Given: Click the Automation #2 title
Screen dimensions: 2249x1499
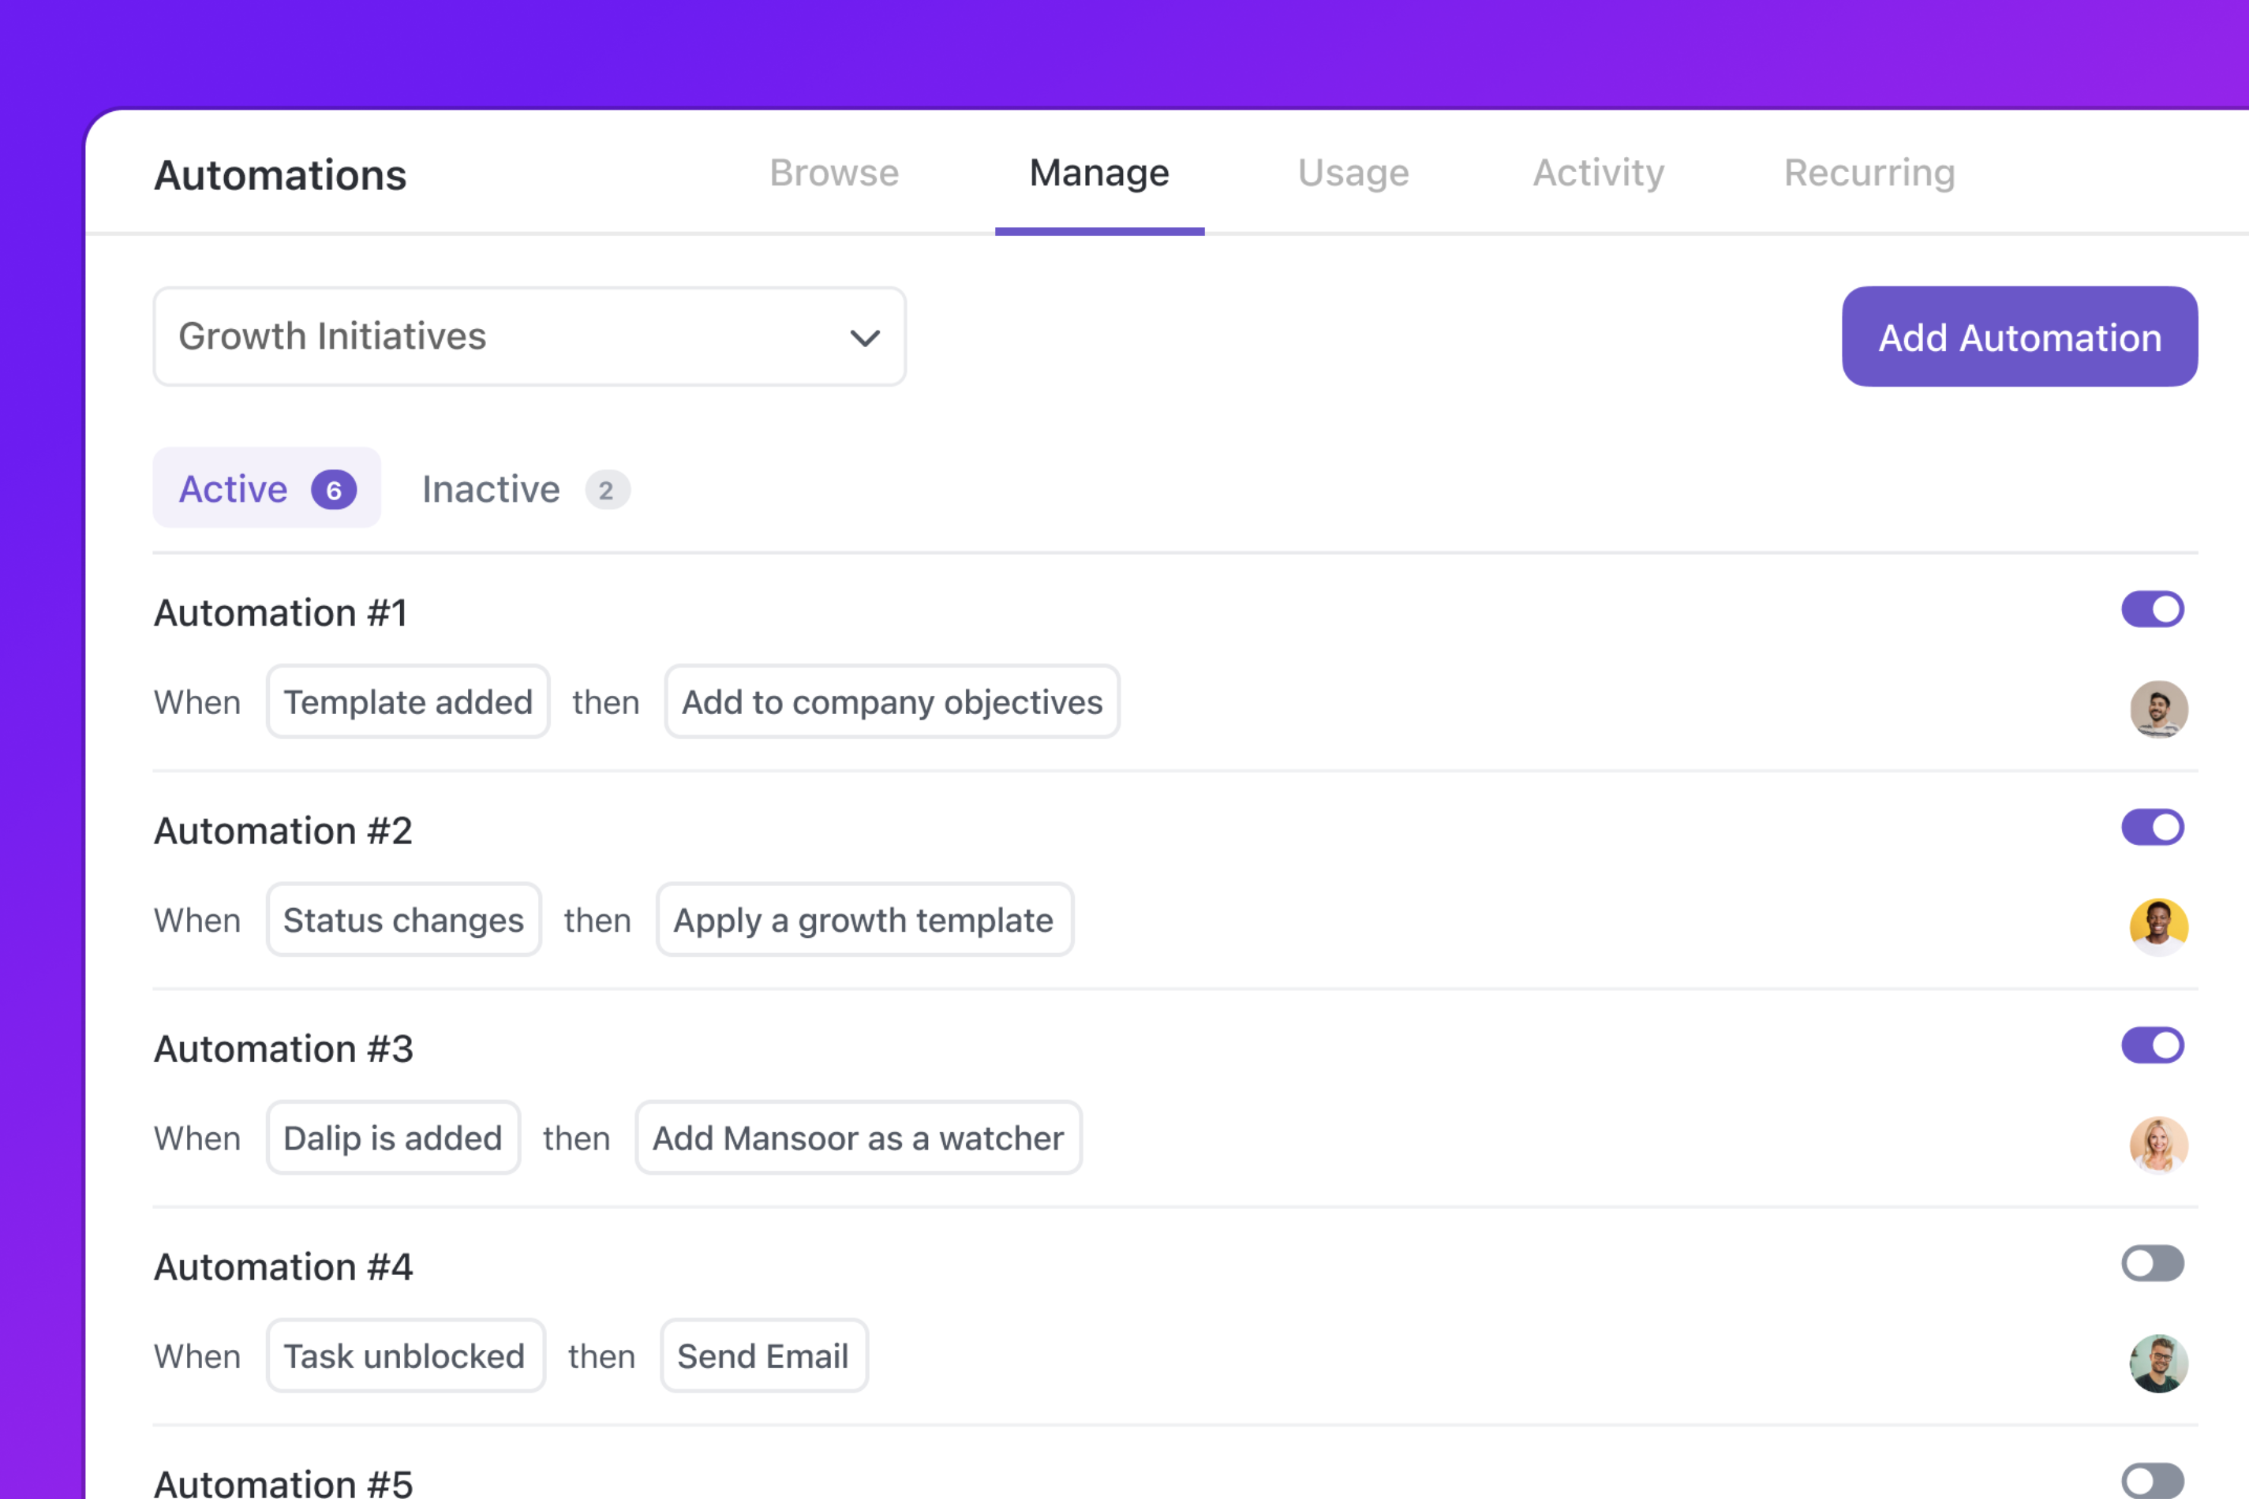Looking at the screenshot, I should point(283,831).
